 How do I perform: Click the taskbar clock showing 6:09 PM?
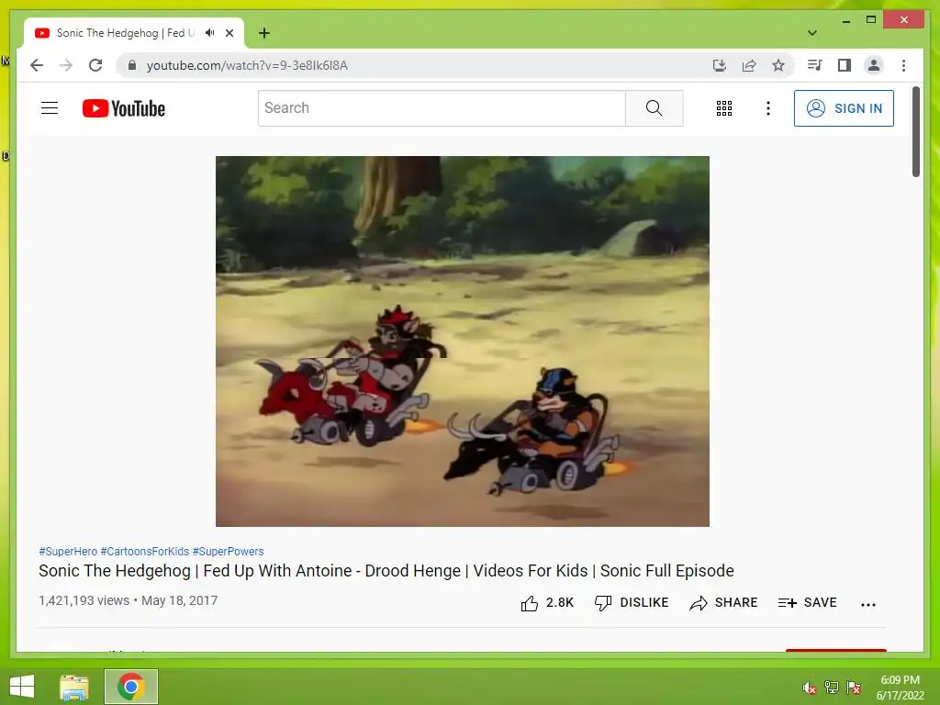(900, 688)
